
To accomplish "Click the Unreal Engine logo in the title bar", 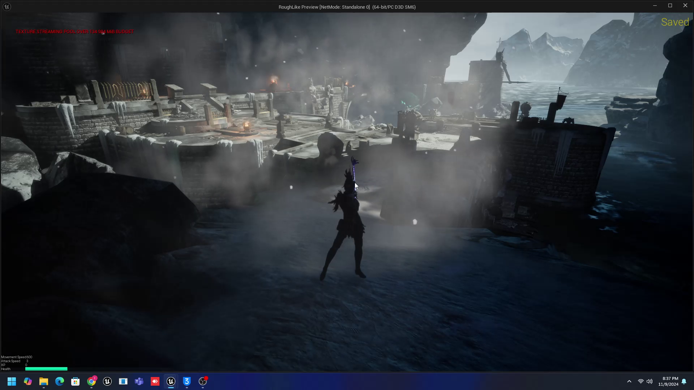I will click(7, 6).
